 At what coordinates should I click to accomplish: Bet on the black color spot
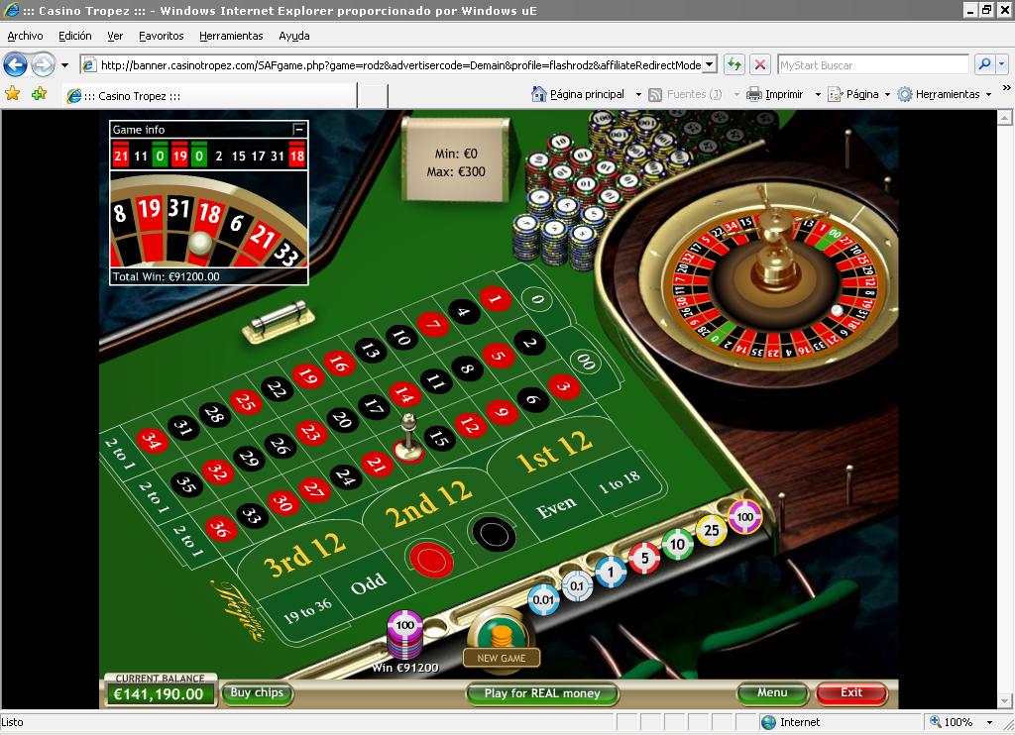pos(494,534)
